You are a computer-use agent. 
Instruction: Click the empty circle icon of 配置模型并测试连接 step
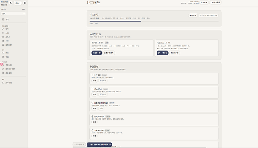pos(92,103)
